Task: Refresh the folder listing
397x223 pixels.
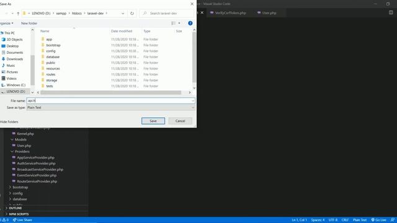Action: coord(132,13)
